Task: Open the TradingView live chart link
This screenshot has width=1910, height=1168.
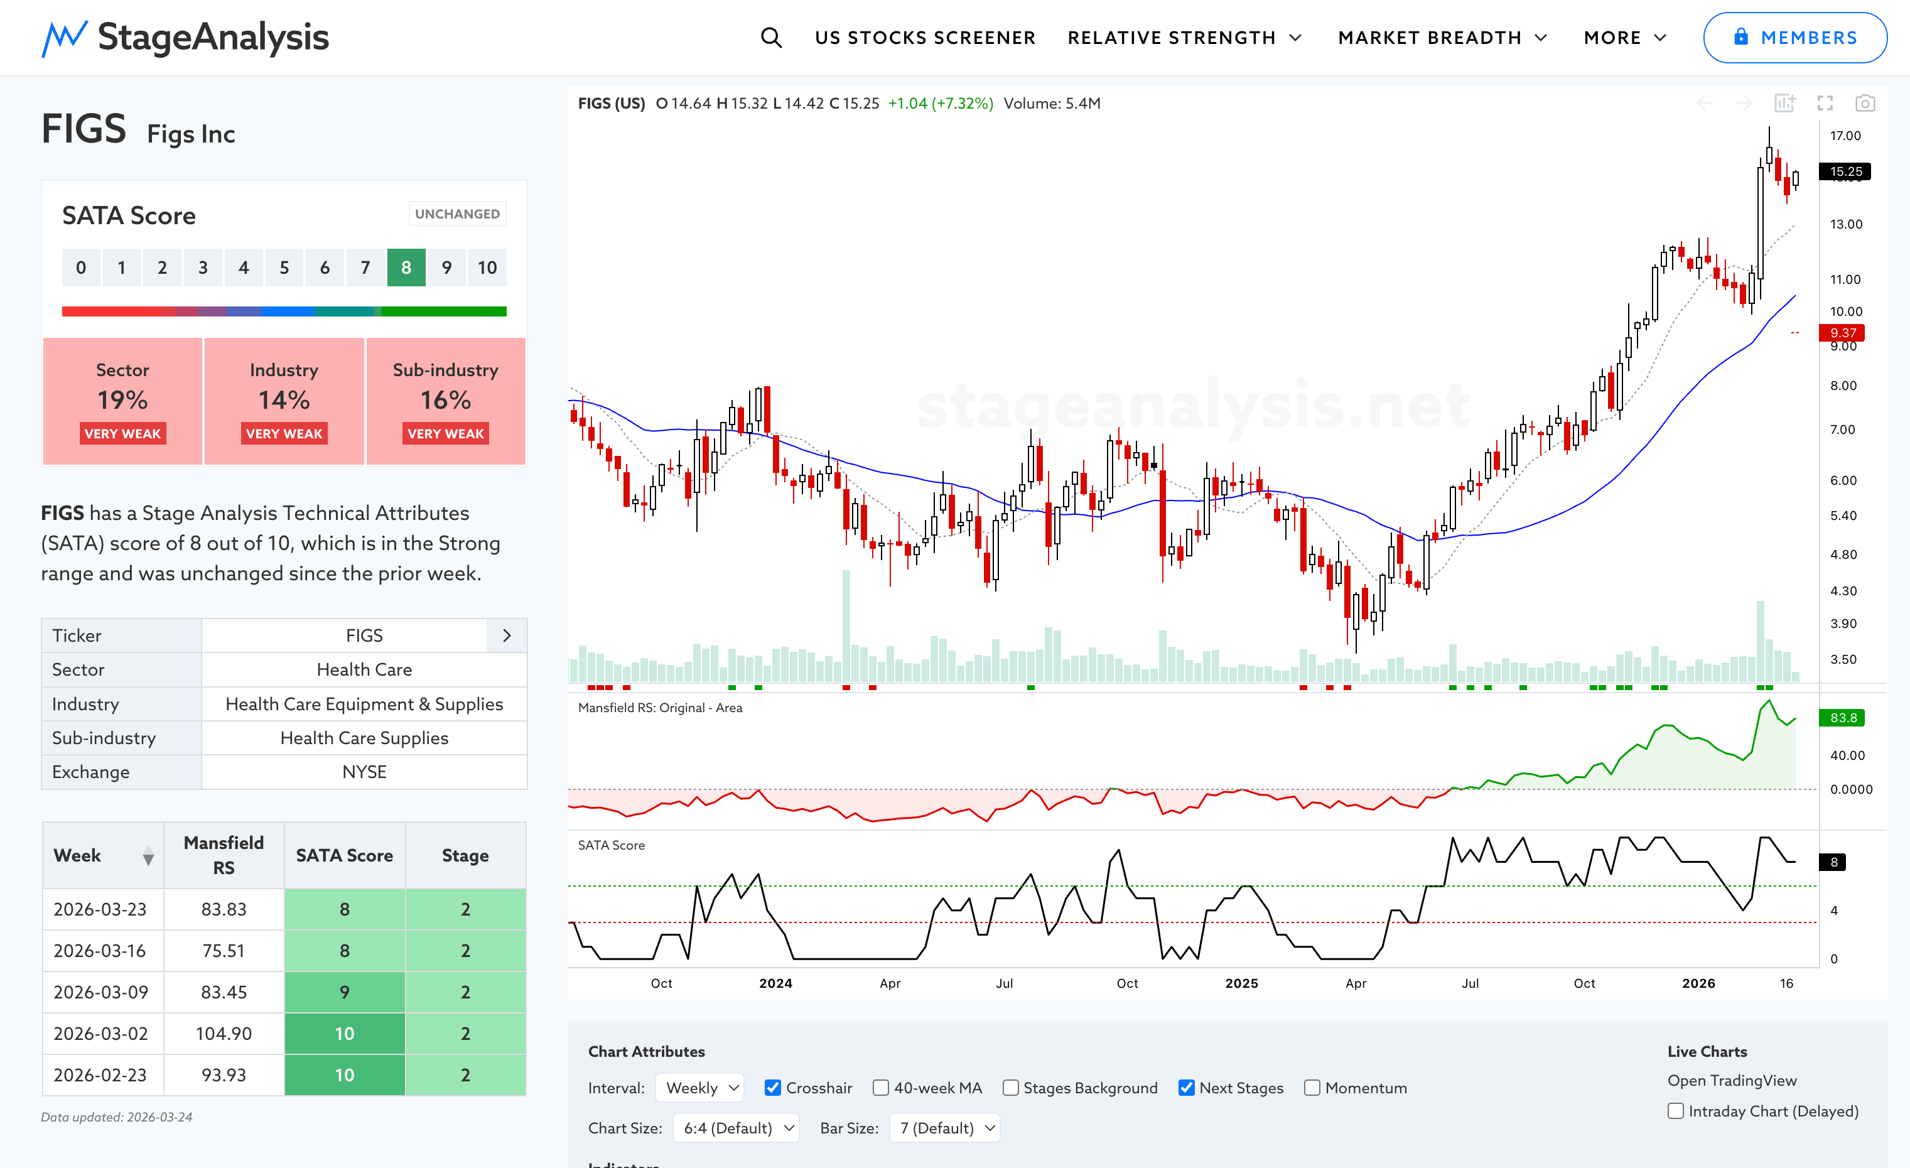Action: pos(1732,1079)
